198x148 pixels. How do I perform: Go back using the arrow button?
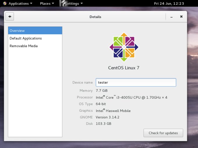coord(10,17)
